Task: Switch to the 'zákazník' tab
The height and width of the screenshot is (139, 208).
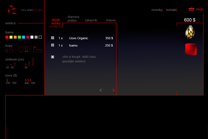Action: pyautogui.click(x=91, y=20)
